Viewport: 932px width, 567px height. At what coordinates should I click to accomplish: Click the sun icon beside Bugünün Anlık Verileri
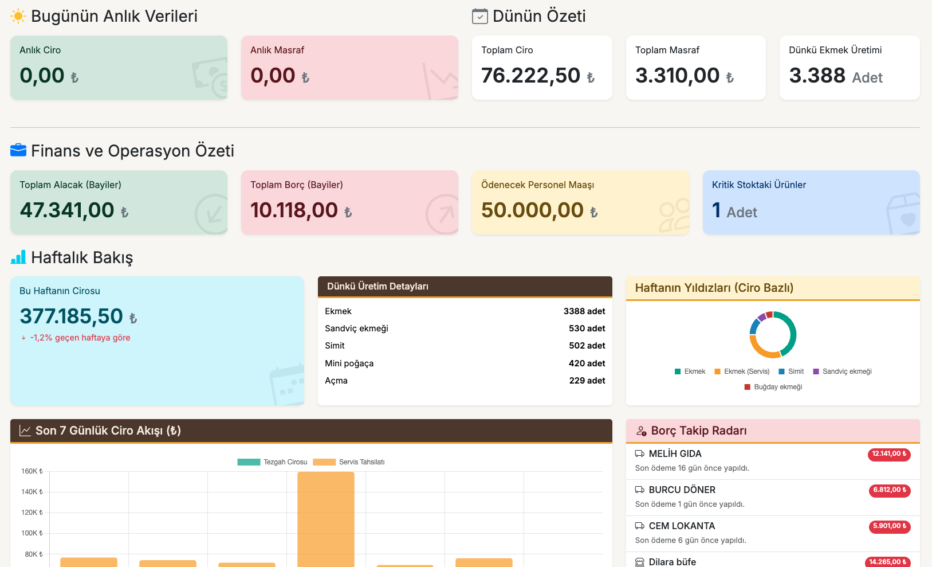click(18, 16)
